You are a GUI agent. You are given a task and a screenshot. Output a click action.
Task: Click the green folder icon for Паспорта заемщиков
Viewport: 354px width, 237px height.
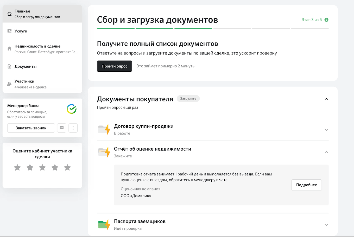coord(104,225)
